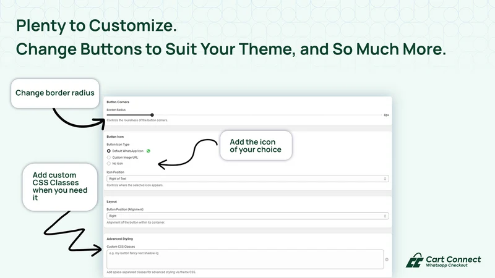Click the Cart Connect logo
Screen dimensions: 495x278
click(x=443, y=260)
